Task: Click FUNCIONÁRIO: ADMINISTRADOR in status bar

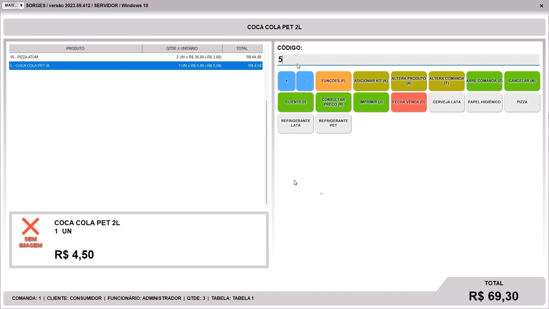Action: click(144, 298)
